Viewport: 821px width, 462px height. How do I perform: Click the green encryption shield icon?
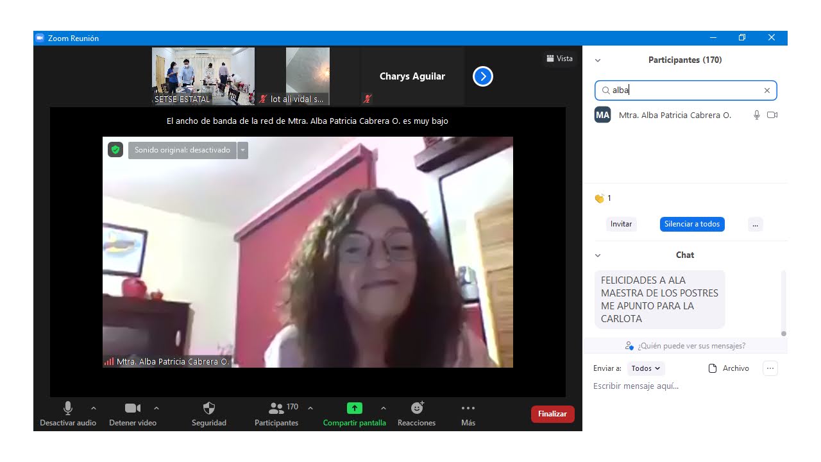coord(115,150)
